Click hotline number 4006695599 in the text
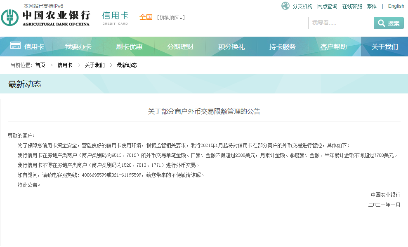The width and height of the screenshot is (408, 247). pyautogui.click(x=94, y=175)
